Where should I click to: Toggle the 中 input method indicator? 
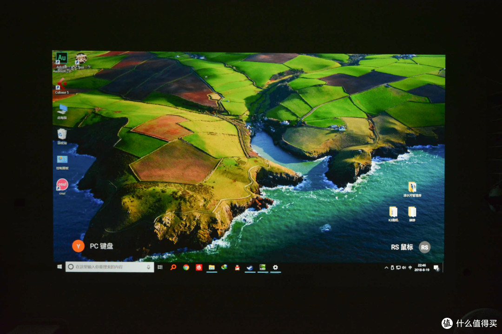coord(410,268)
